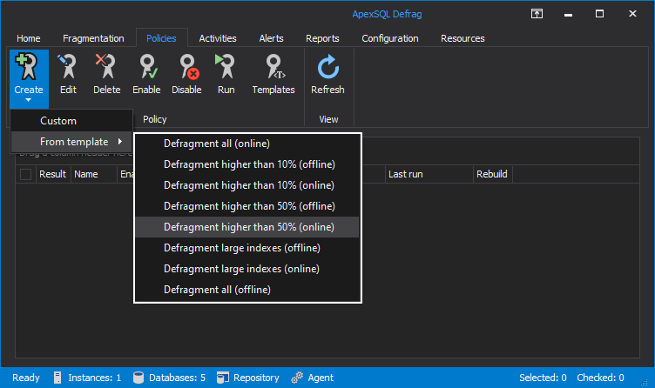Click the Delete policy icon
This screenshot has height=388, width=655.
pos(106,67)
